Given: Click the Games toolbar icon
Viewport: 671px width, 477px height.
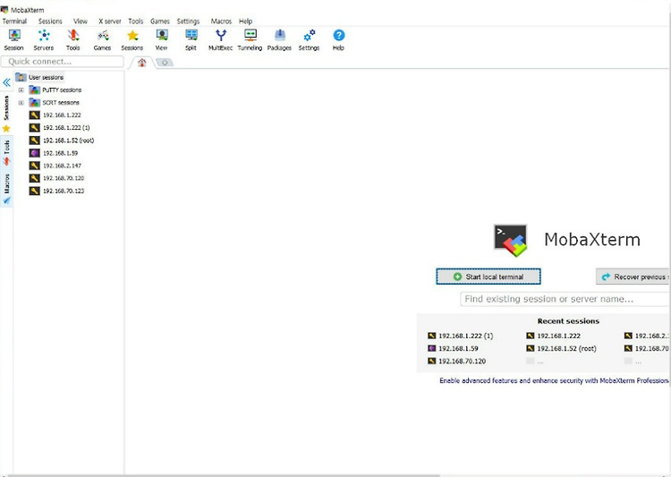Looking at the screenshot, I should (103, 40).
